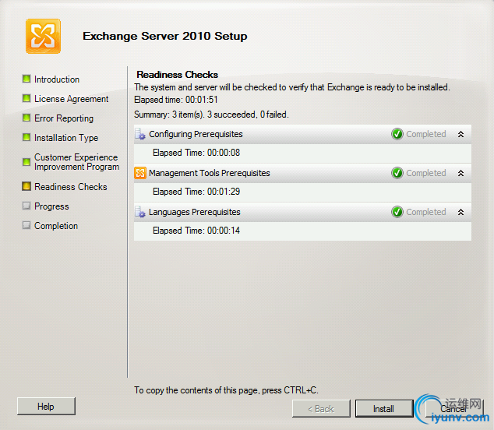Collapse the Management Tools Prerequisites section
Image resolution: width=494 pixels, height=430 pixels.
coord(460,173)
